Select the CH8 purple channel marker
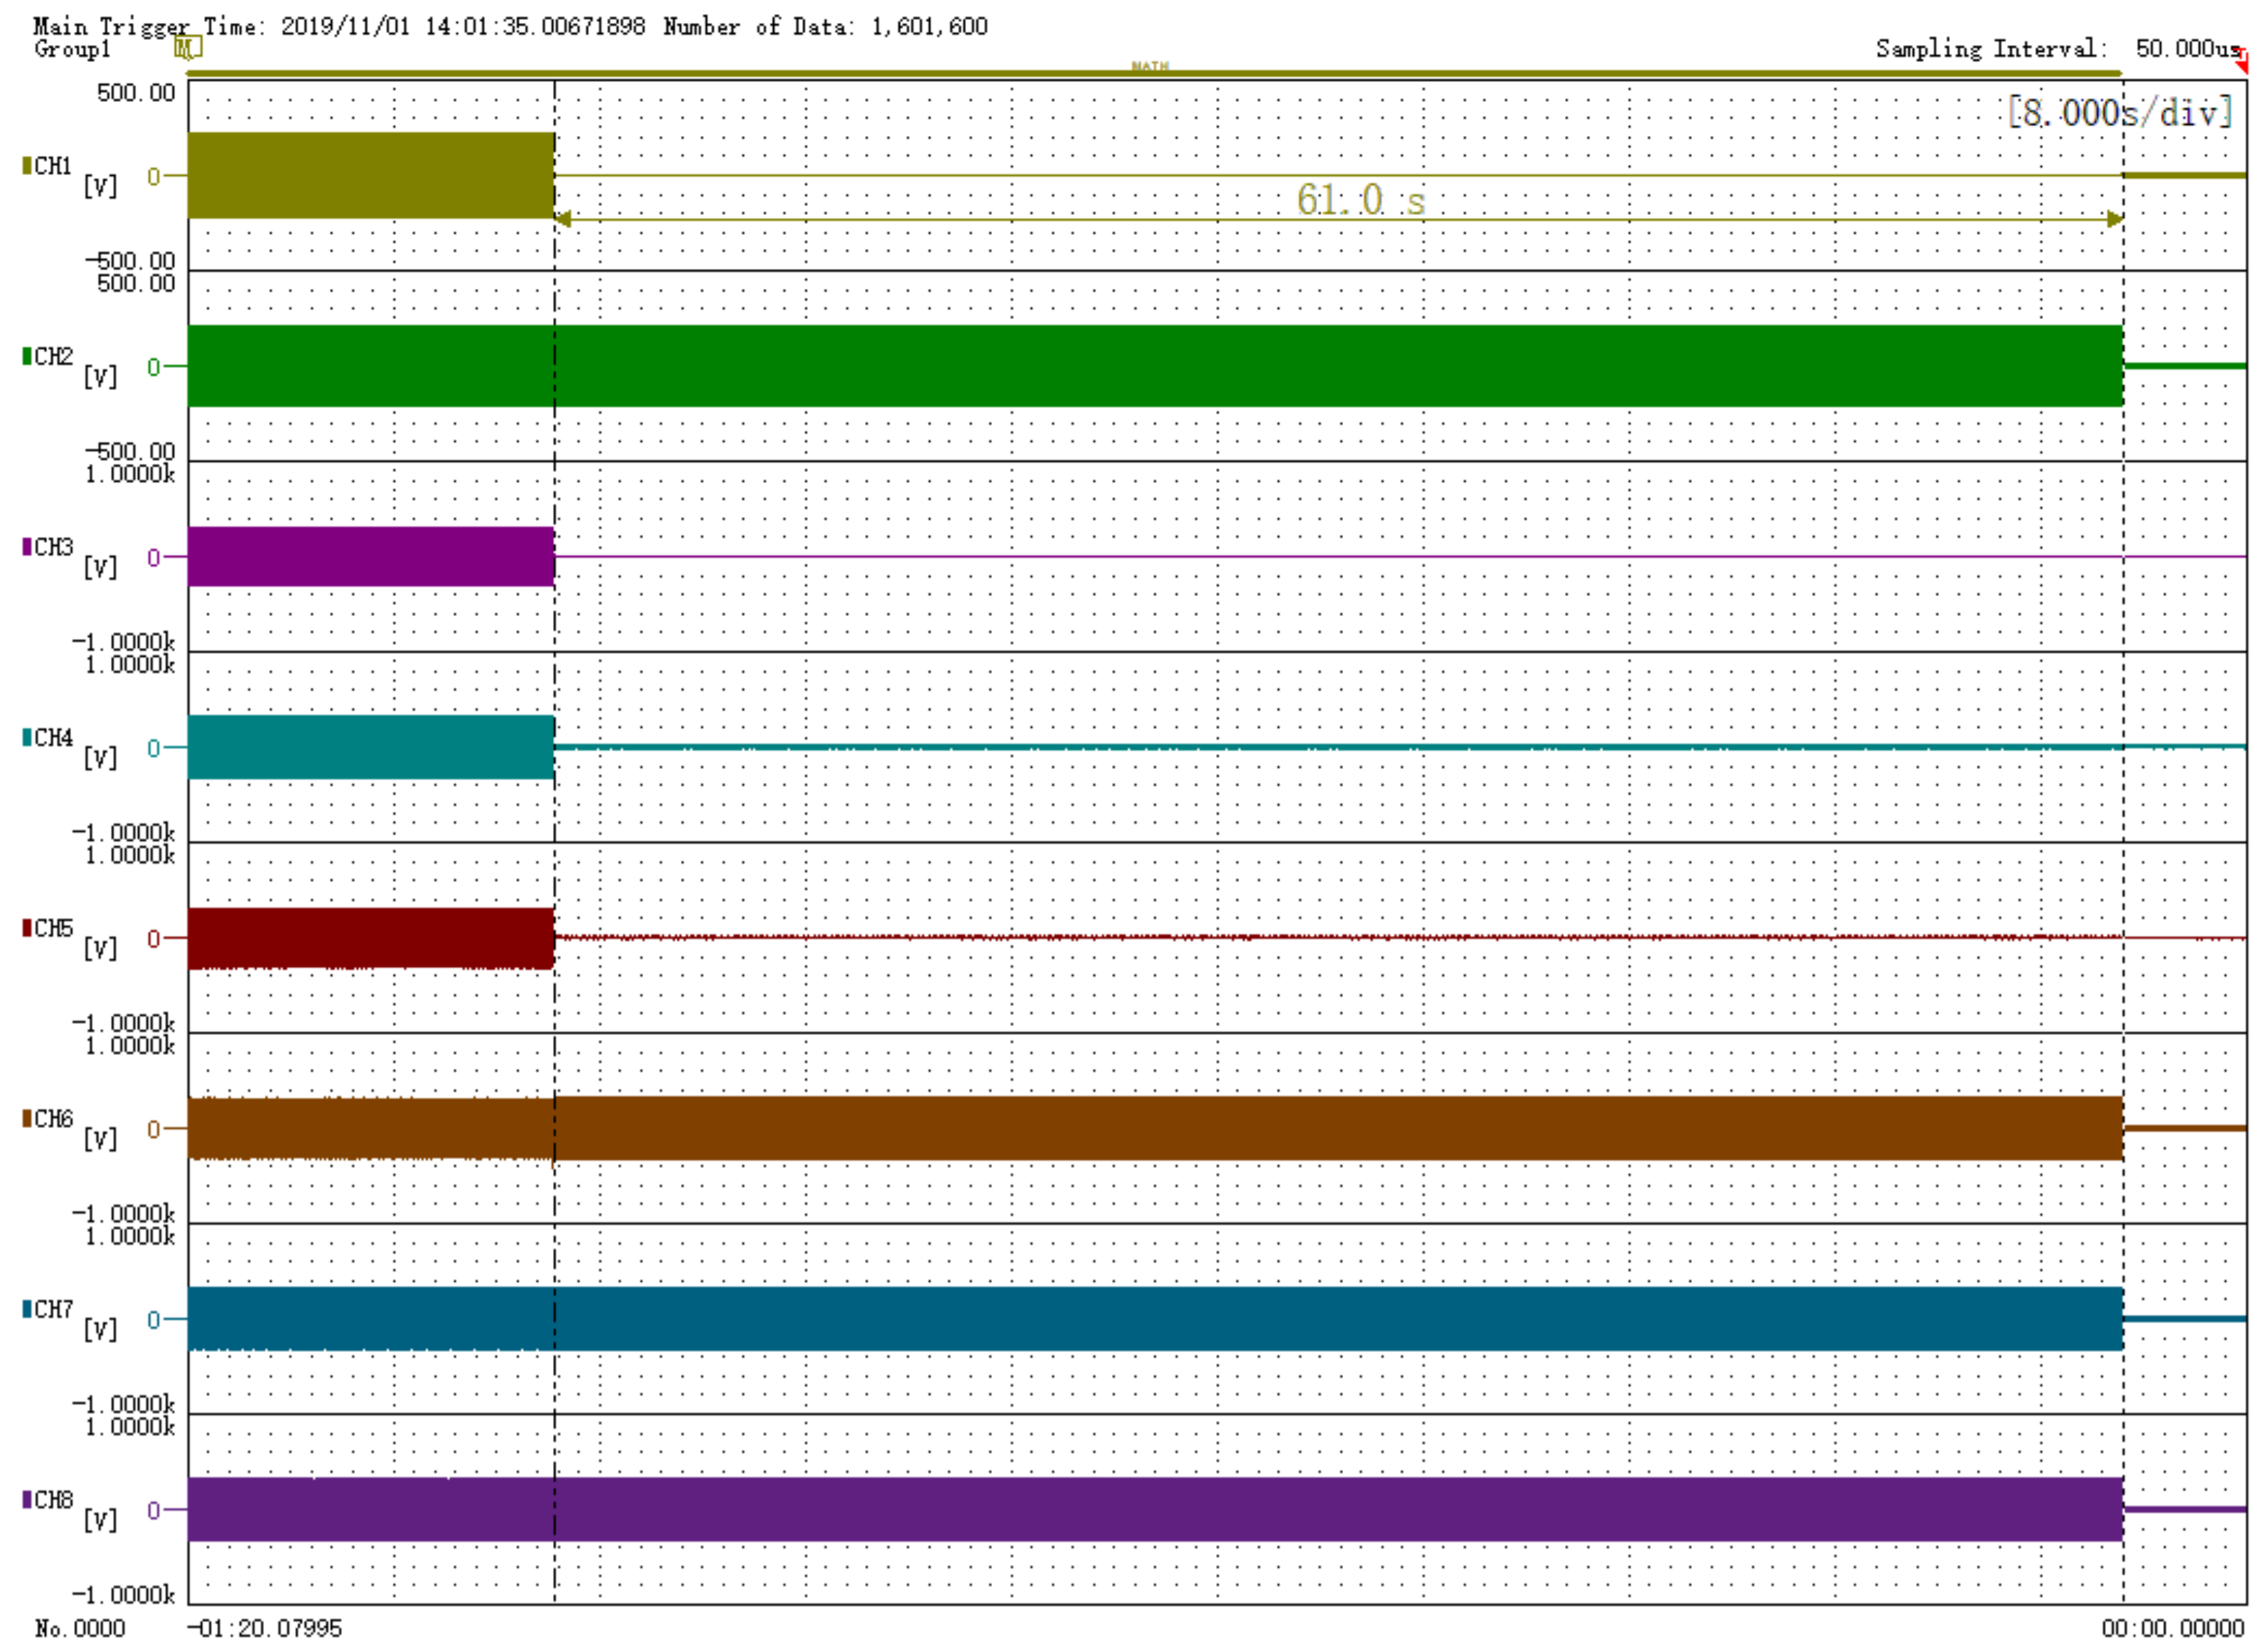 (27, 1500)
